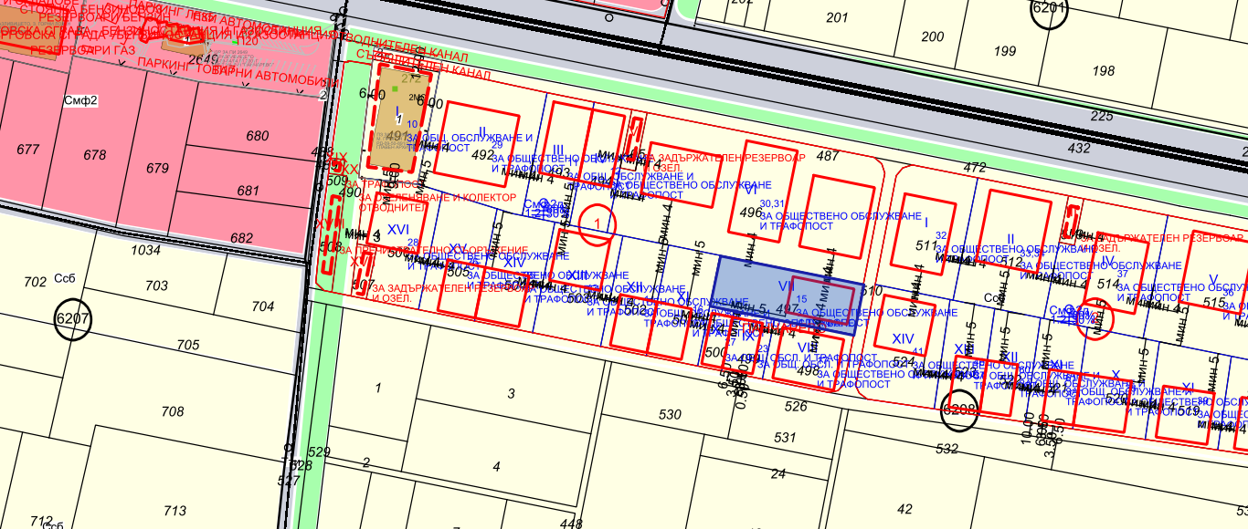
Task: Select pink parcel 680
Action: (x=259, y=136)
